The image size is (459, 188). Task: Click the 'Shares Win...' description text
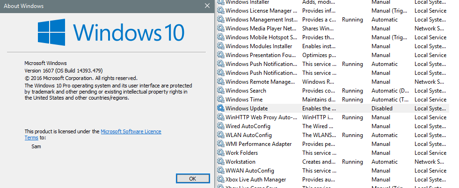coord(317,29)
